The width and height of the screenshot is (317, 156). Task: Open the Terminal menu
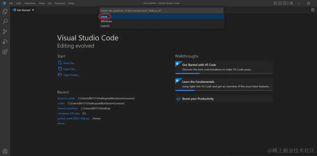[60, 3]
